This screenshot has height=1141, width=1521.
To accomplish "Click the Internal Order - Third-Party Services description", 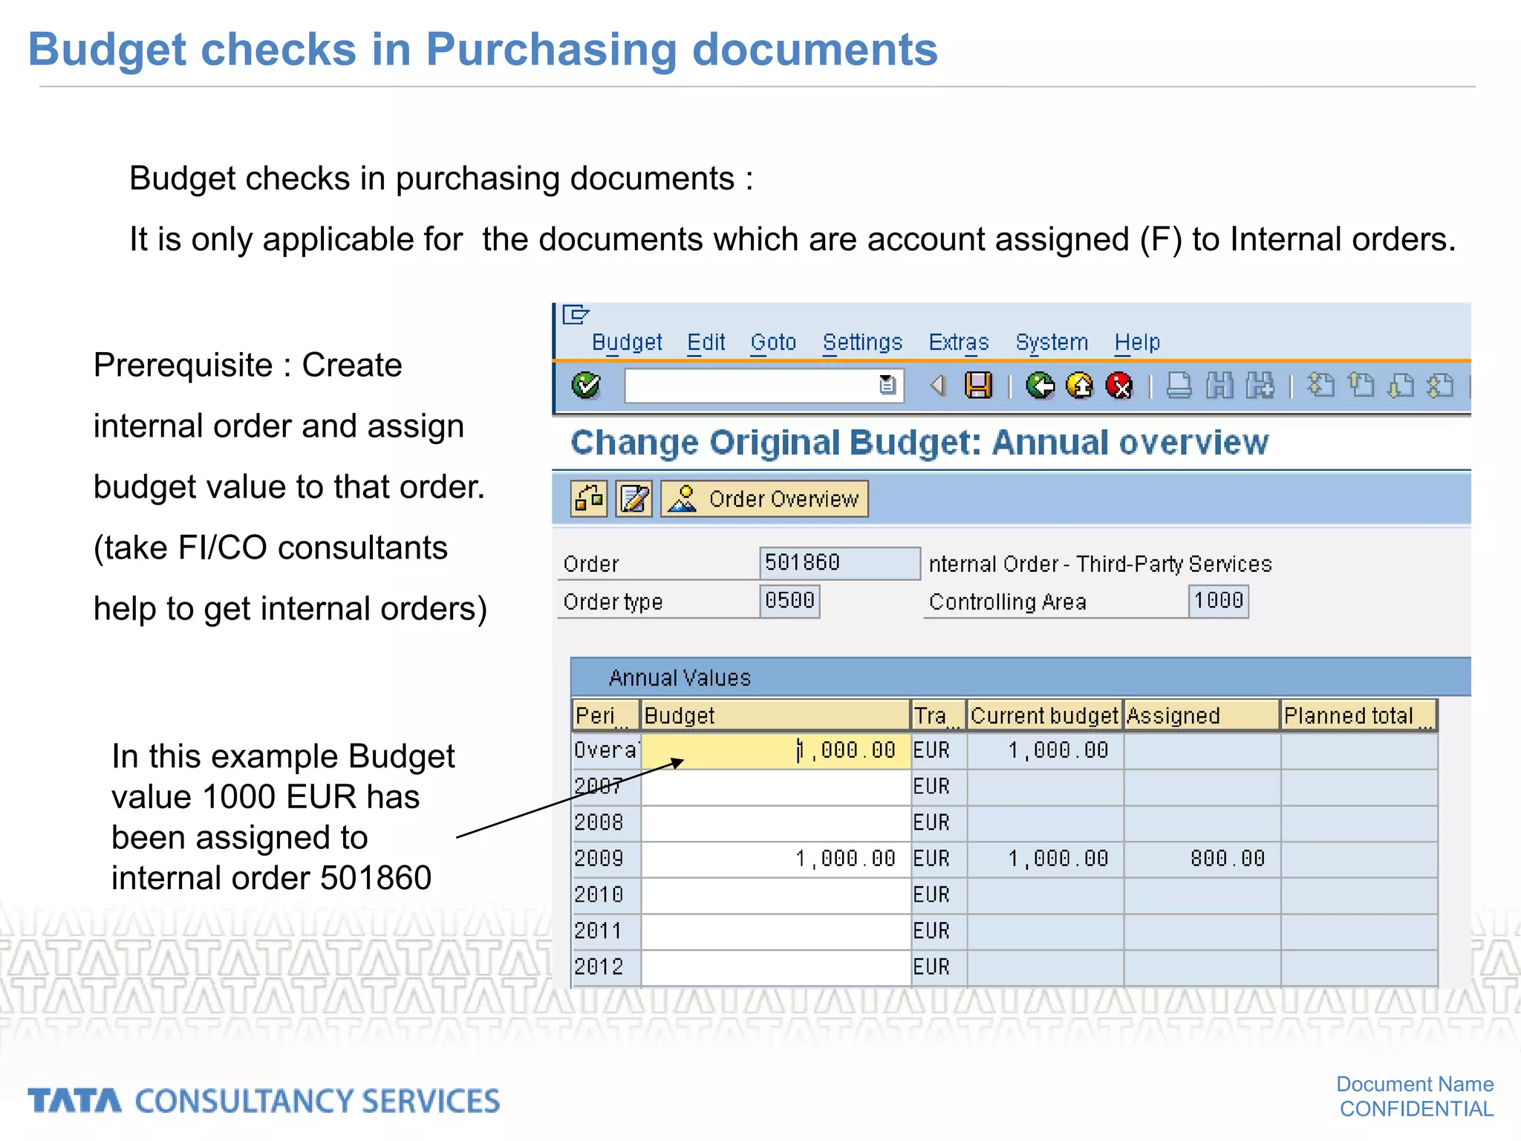I will click(1100, 564).
